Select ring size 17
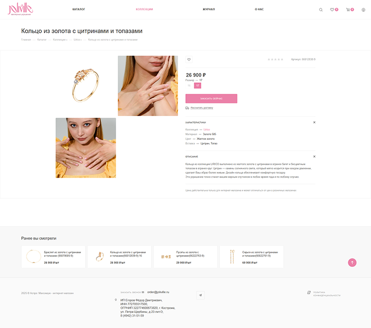Viewport: 371px width, 328px height. pyautogui.click(x=198, y=85)
